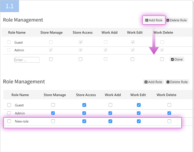The image size is (194, 152).
Task: Enable Store Manage for New role
Action: [53, 121]
